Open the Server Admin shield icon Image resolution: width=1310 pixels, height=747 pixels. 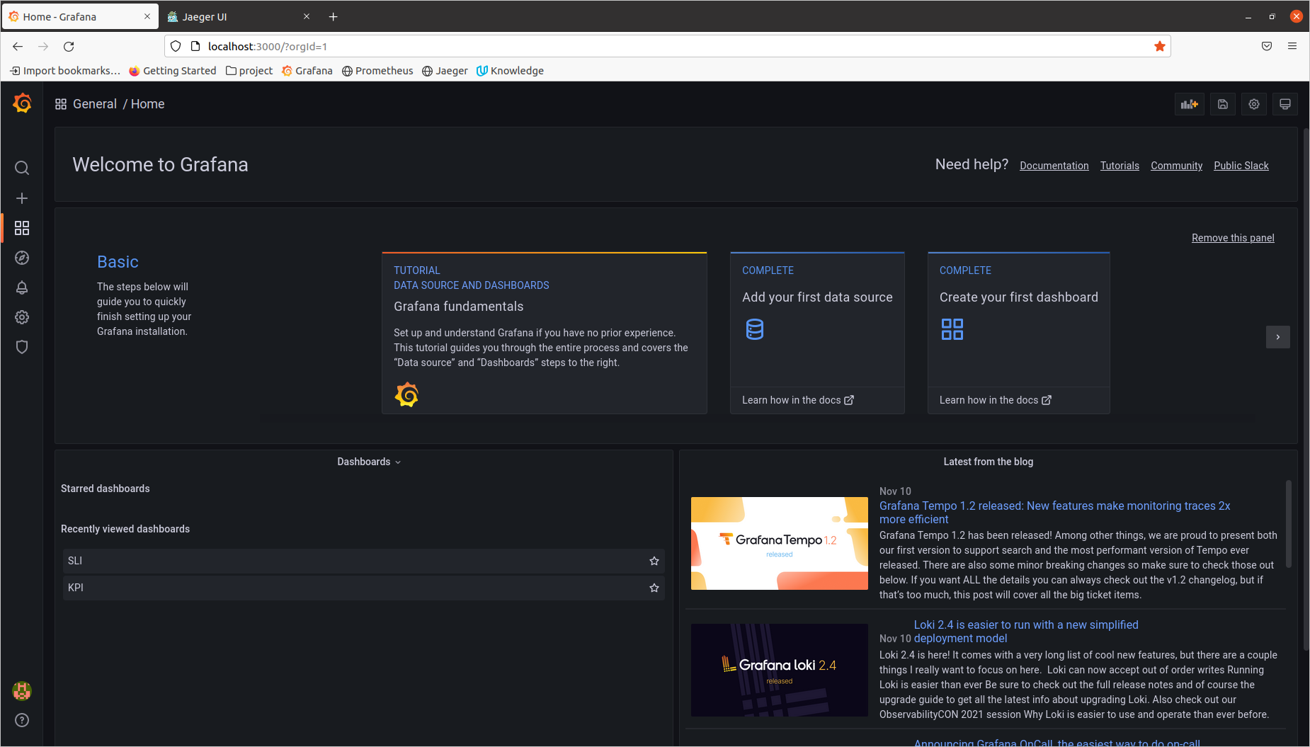[22, 347]
